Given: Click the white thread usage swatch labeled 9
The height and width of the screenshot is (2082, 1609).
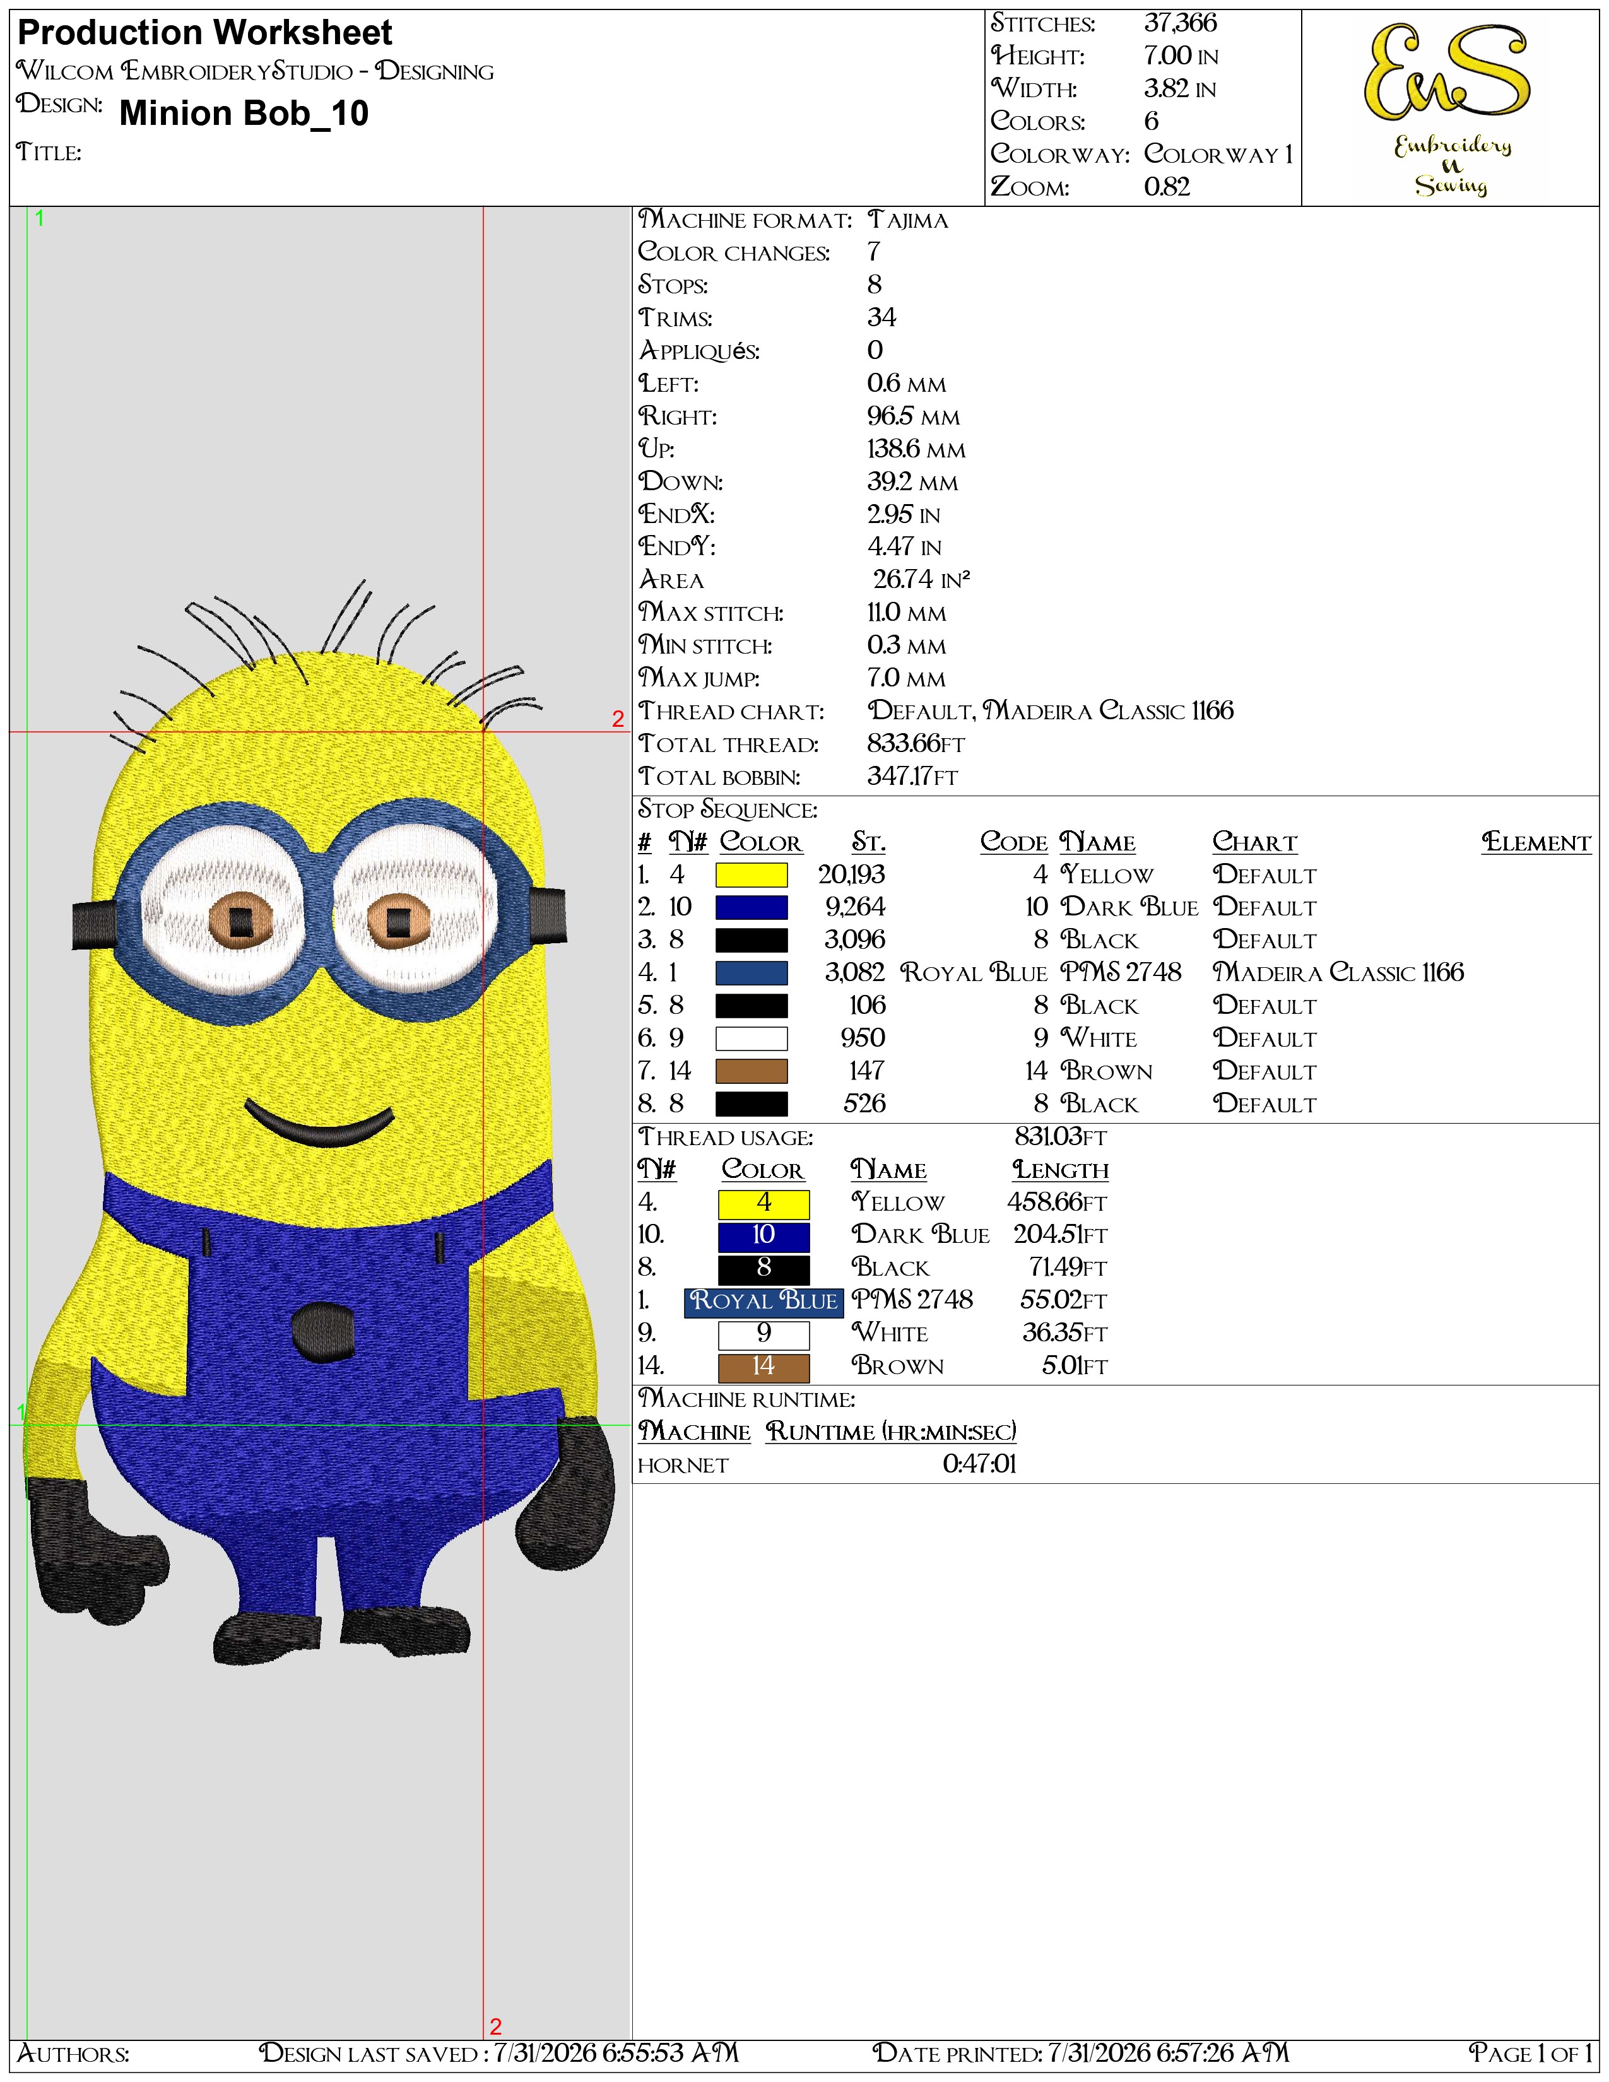Looking at the screenshot, I should [x=763, y=1334].
